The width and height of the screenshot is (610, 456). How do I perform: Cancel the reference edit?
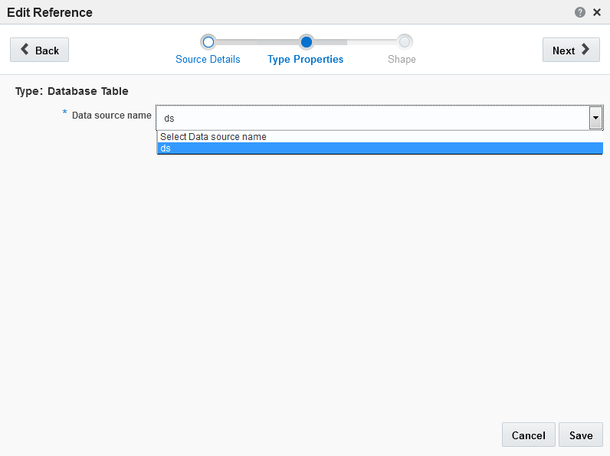(x=528, y=435)
